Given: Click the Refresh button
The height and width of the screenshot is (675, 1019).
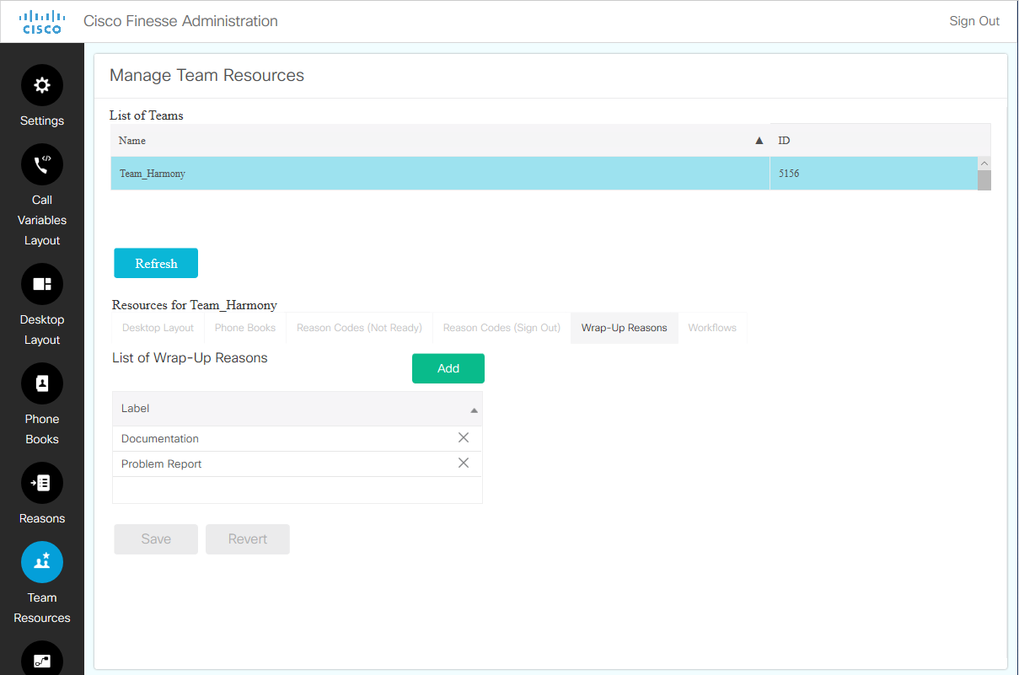Looking at the screenshot, I should click(x=156, y=263).
